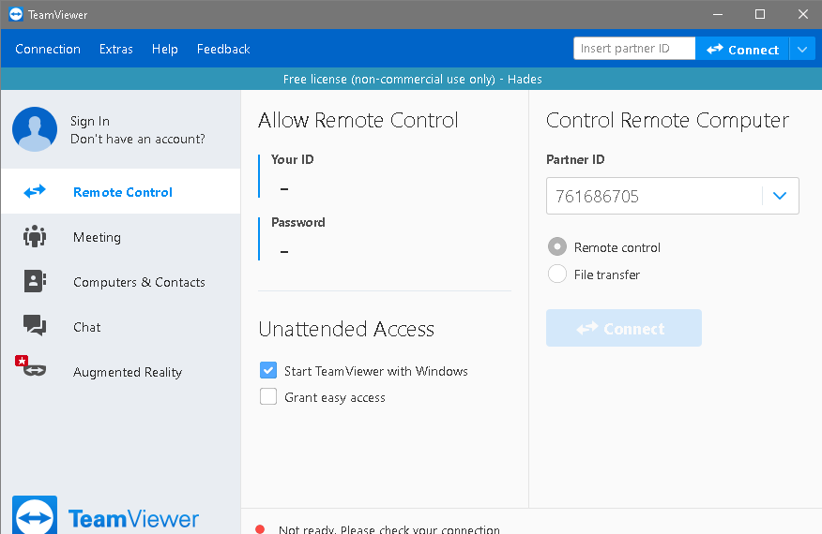822x534 pixels.
Task: Open the Help menu
Action: (x=164, y=50)
